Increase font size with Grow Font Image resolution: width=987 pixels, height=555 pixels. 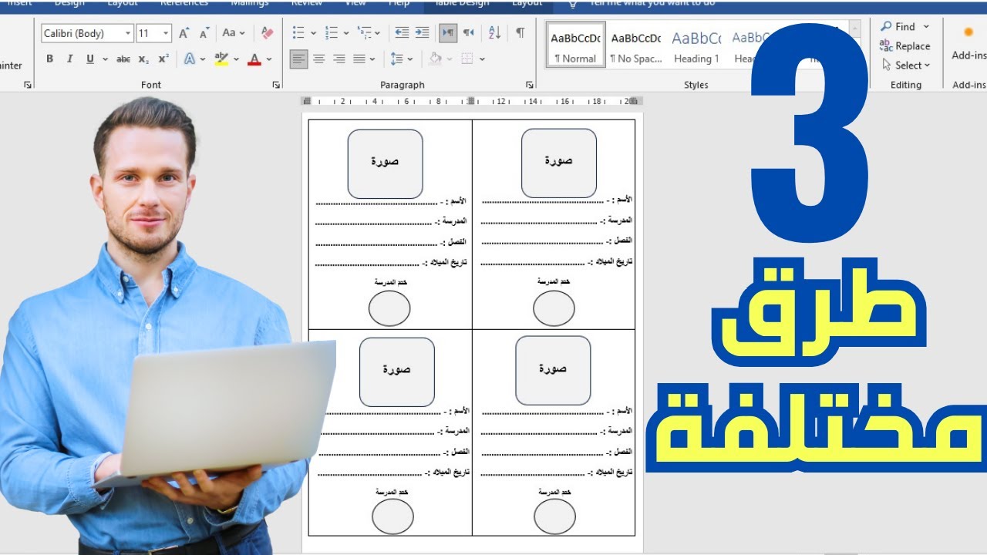pyautogui.click(x=184, y=33)
